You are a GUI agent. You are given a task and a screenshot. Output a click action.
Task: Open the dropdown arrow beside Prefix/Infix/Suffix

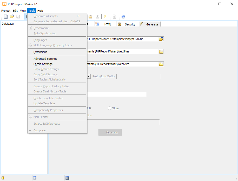89,76
